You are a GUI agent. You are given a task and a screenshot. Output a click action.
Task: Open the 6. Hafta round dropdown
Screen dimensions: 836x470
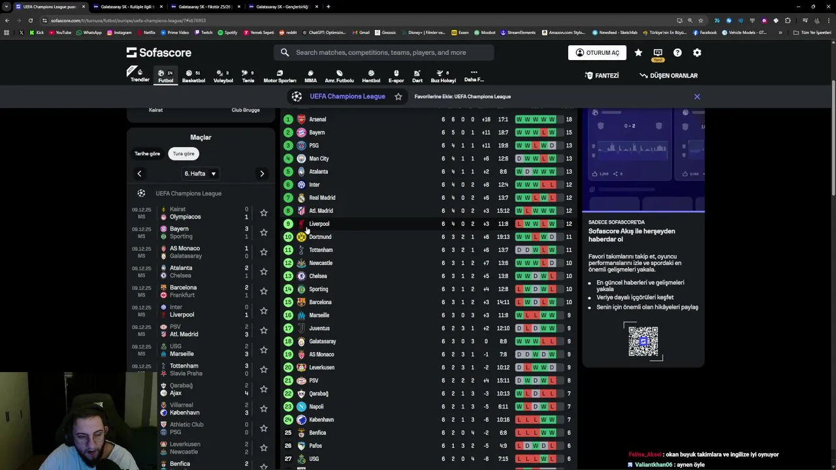(x=200, y=174)
